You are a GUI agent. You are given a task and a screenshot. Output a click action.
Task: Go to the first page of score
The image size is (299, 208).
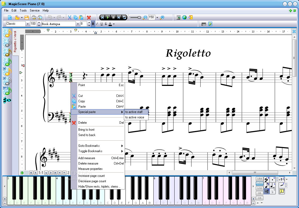click(31, 173)
